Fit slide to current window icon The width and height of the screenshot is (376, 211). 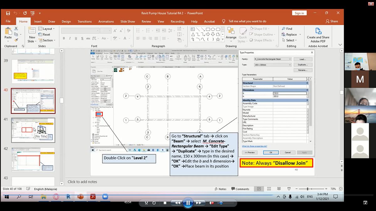pos(341,189)
